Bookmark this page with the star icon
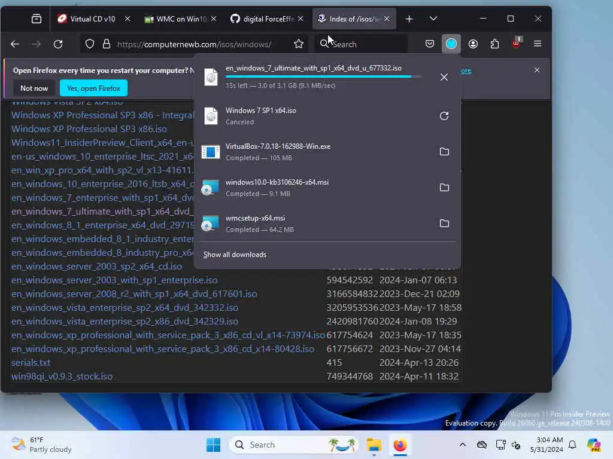613x459 pixels. pyautogui.click(x=299, y=44)
